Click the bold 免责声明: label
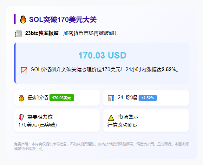This screenshot has height=165, width=203. tap(22, 144)
